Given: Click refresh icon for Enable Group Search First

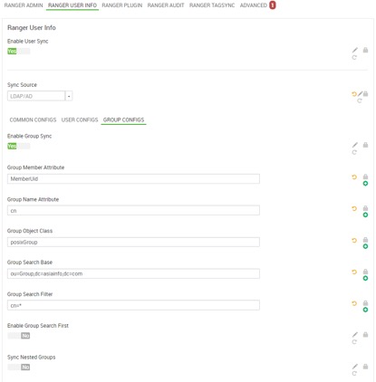Looking at the screenshot, I should [354, 342].
